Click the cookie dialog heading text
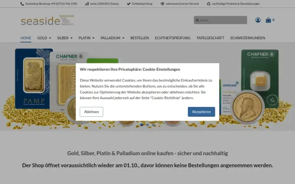Screen dimensions: 295x184 (130, 69)
